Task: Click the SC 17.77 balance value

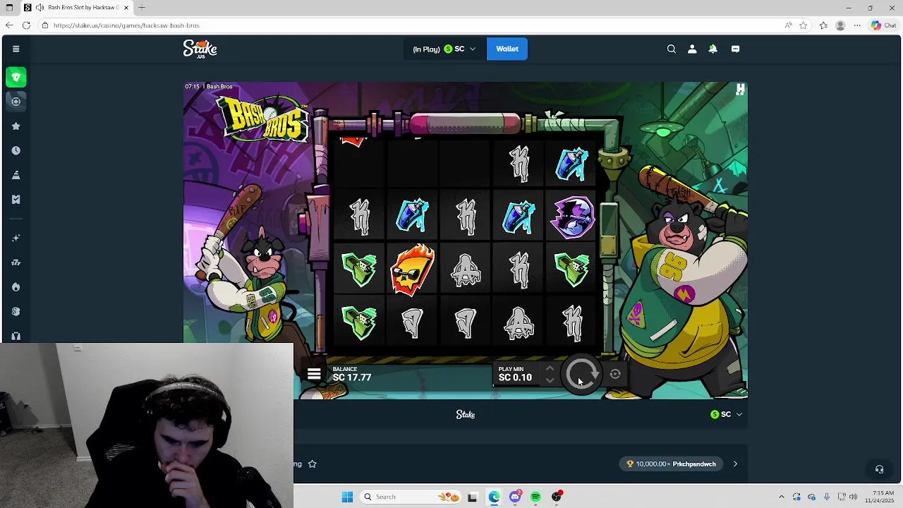Action: click(x=352, y=377)
